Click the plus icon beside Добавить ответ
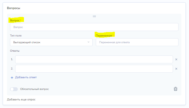Screen dimensions: 189x108 coord(12,78)
